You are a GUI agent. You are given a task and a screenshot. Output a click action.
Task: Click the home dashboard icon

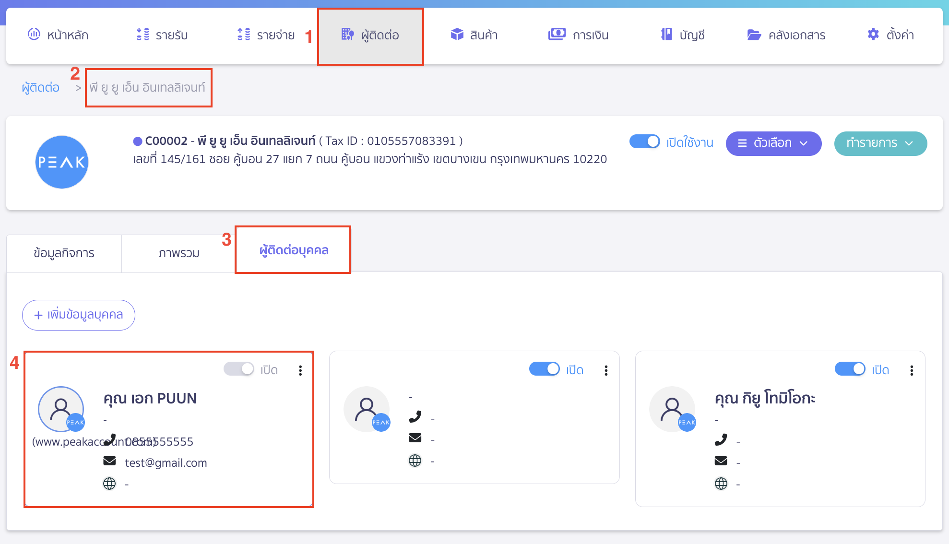[x=34, y=34]
